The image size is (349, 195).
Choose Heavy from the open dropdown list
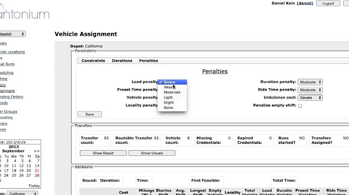click(x=172, y=87)
